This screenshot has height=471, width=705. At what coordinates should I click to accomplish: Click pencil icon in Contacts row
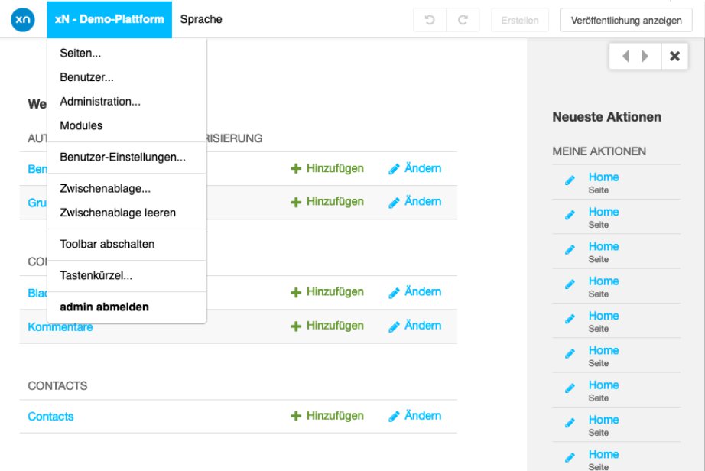pyautogui.click(x=394, y=417)
